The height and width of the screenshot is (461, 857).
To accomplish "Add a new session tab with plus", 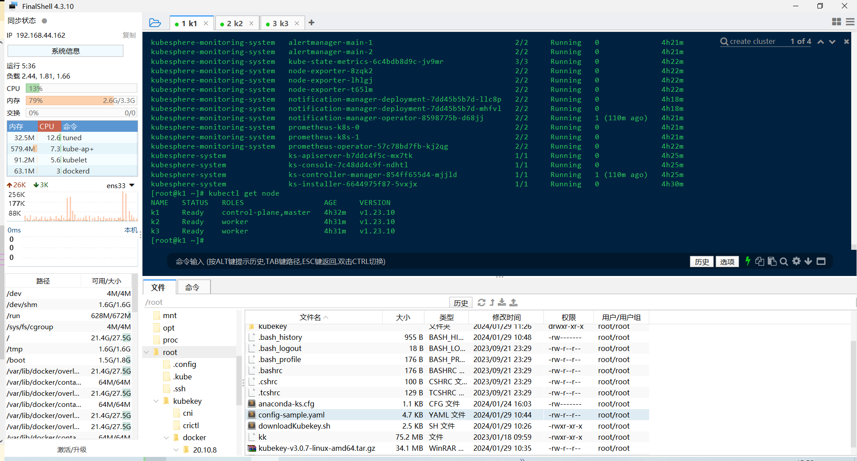I will point(312,23).
